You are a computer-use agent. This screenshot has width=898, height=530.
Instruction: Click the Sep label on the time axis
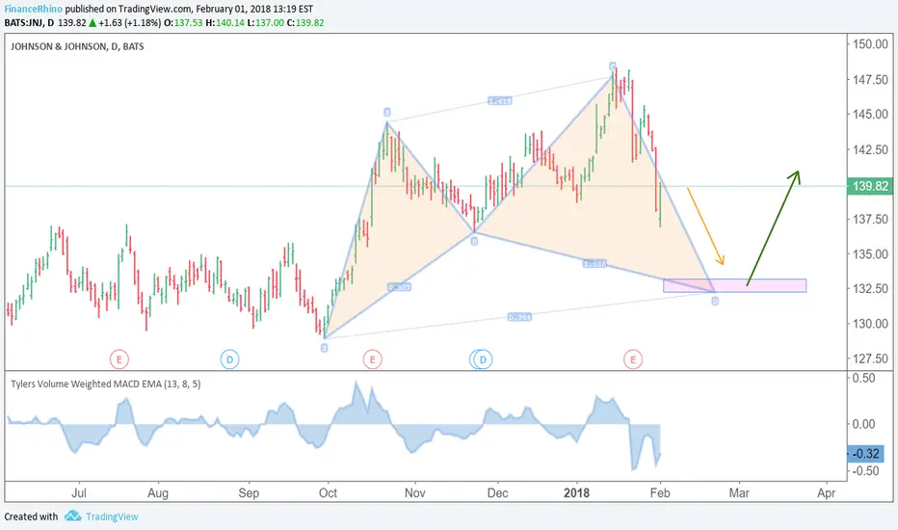pyautogui.click(x=249, y=492)
